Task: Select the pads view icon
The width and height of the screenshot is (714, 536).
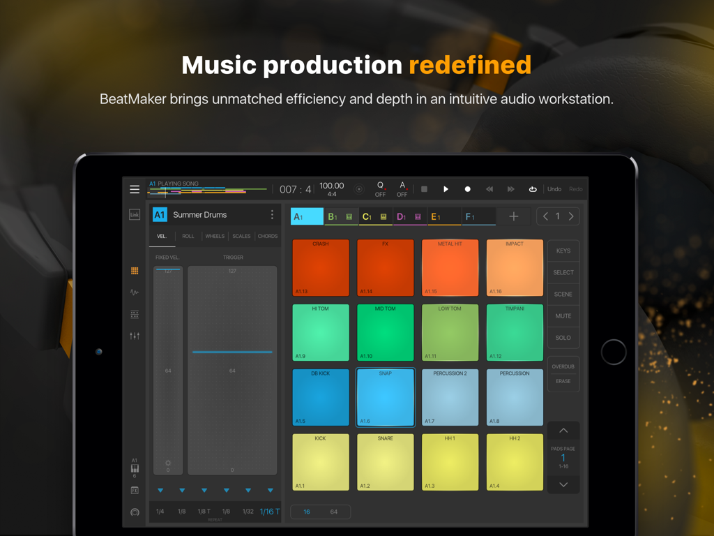Action: 135,270
